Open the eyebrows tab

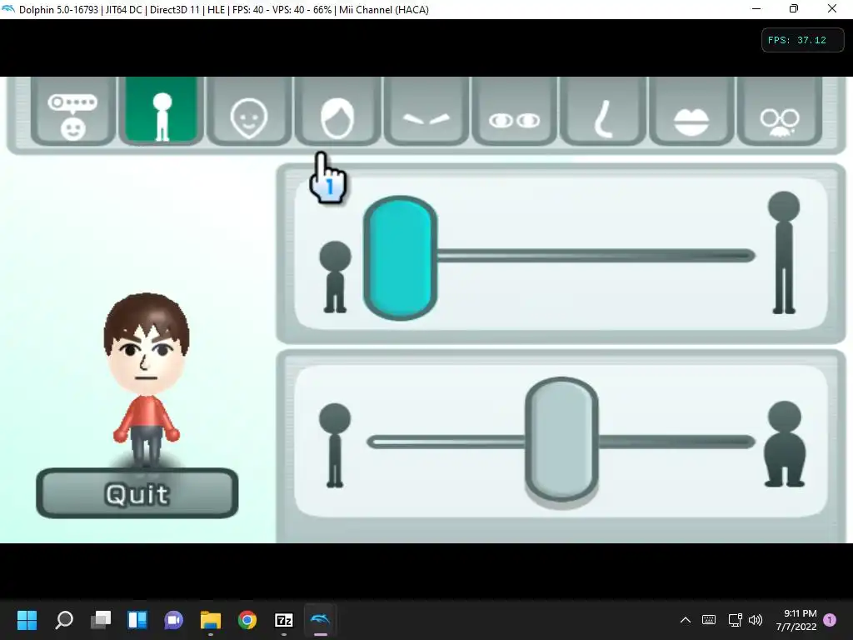[426, 111]
